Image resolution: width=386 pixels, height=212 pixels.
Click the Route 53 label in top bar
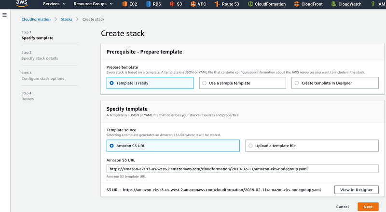[x=231, y=4]
